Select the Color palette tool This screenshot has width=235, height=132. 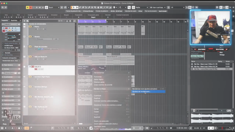[x=114, y=7]
